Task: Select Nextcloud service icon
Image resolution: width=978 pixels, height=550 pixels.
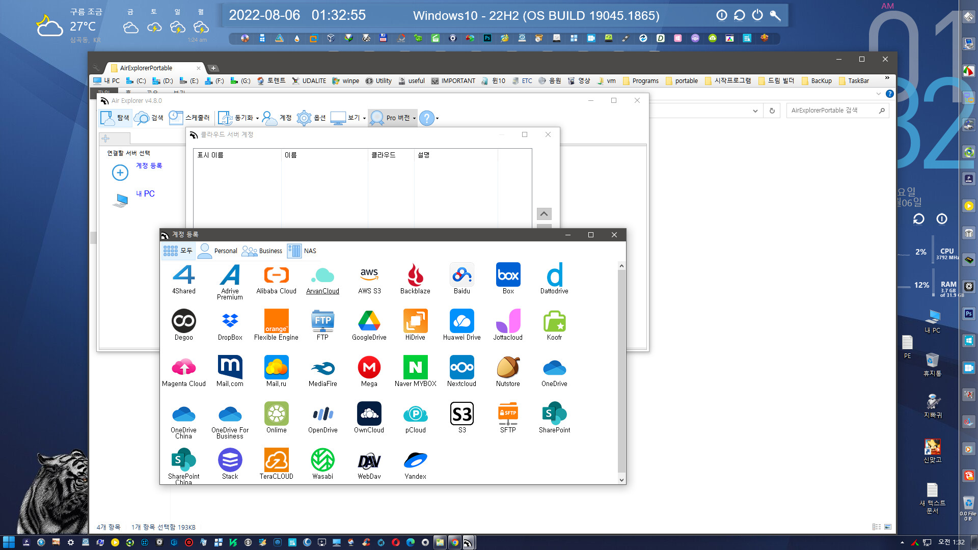Action: coord(462,372)
